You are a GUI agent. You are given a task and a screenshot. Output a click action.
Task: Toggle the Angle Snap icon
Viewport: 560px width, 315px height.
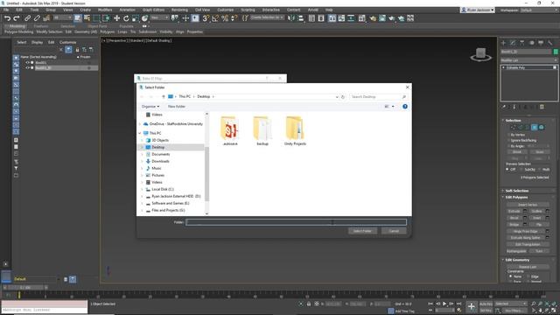point(215,18)
